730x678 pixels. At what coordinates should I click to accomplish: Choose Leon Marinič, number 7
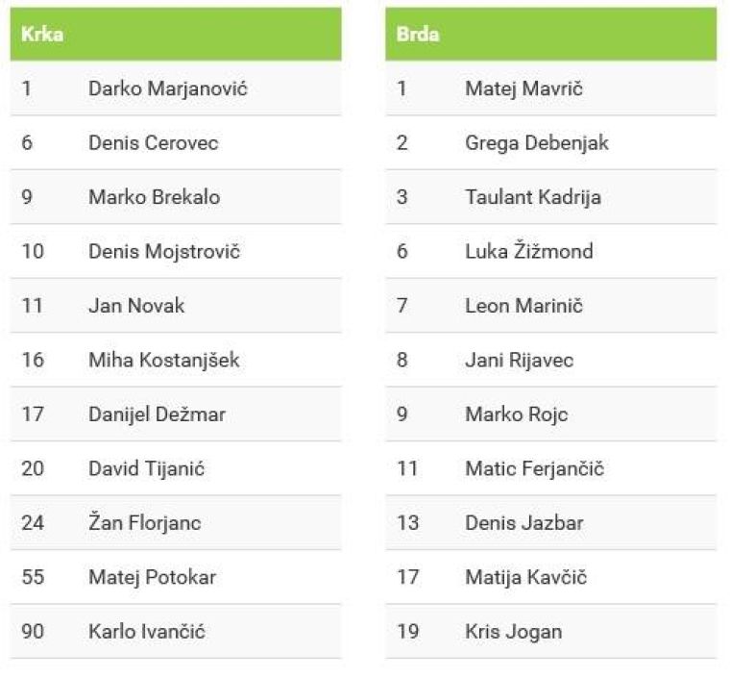click(523, 306)
